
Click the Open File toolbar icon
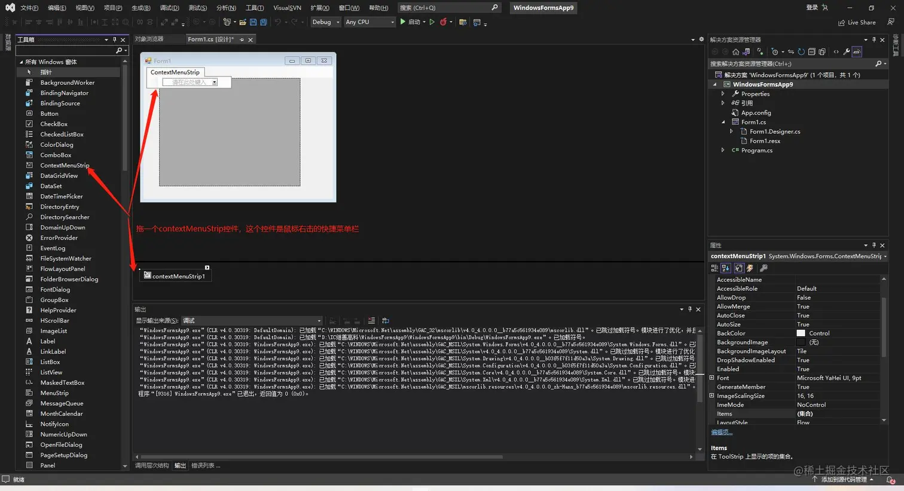point(243,22)
